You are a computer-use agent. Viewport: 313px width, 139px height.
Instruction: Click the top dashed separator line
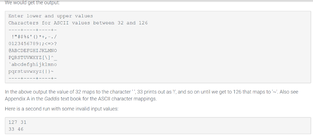(x=33, y=30)
